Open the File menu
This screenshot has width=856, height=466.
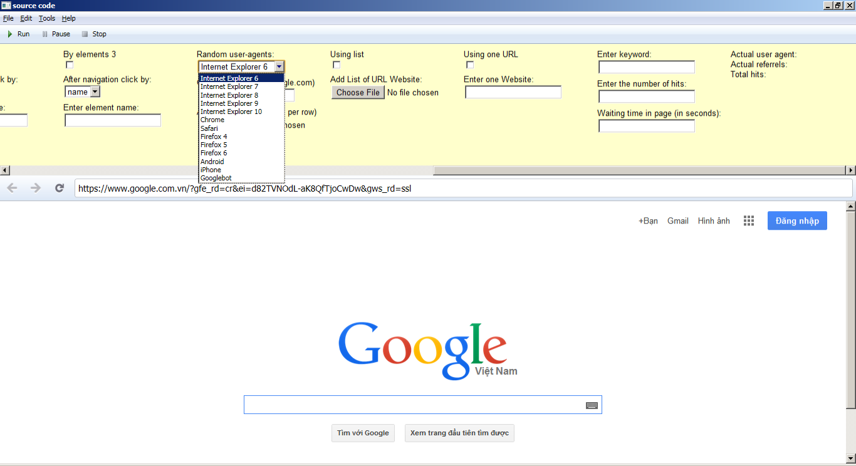coord(8,18)
